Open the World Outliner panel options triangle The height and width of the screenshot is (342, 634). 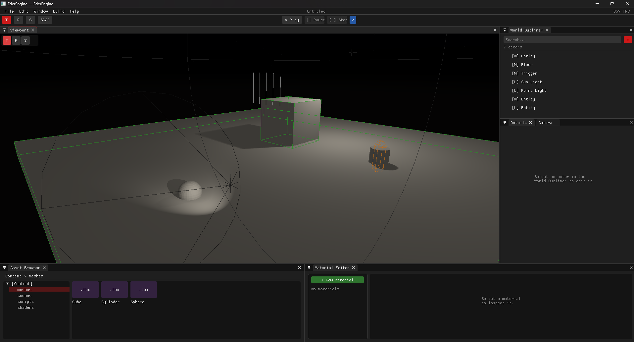click(x=505, y=30)
